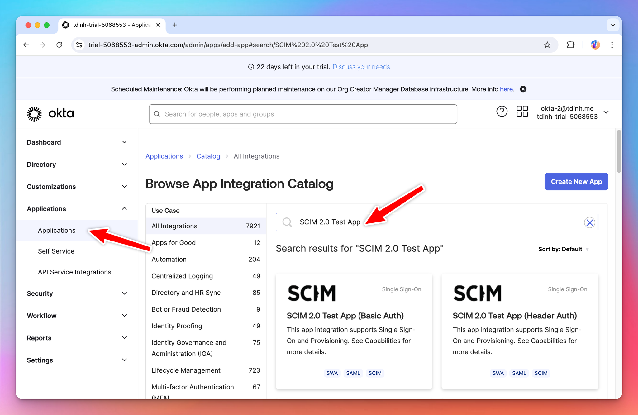This screenshot has height=415, width=638.
Task: Filter by Identity Proofing use case
Action: click(206, 326)
